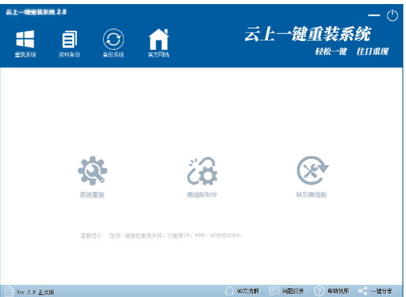
Task: Click the 转到离线版 text label
Action: [312, 195]
